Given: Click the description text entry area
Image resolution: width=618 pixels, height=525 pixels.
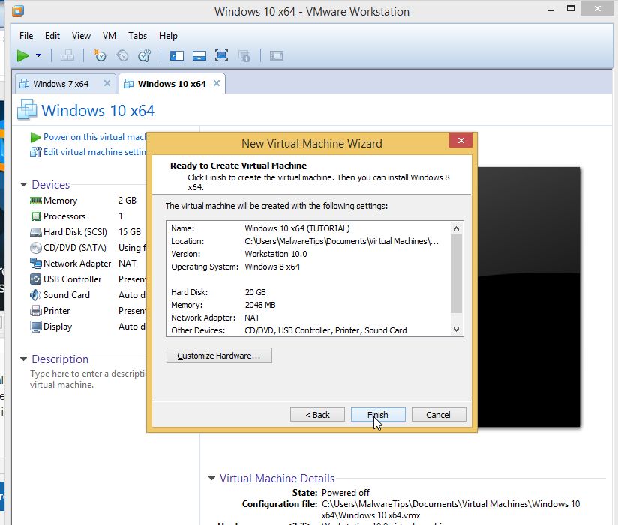Looking at the screenshot, I should point(88,379).
